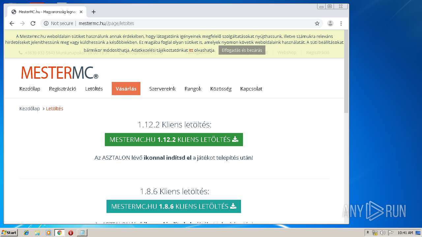This screenshot has width=422, height=237.
Task: Click the address bar URL
Action: (106, 23)
